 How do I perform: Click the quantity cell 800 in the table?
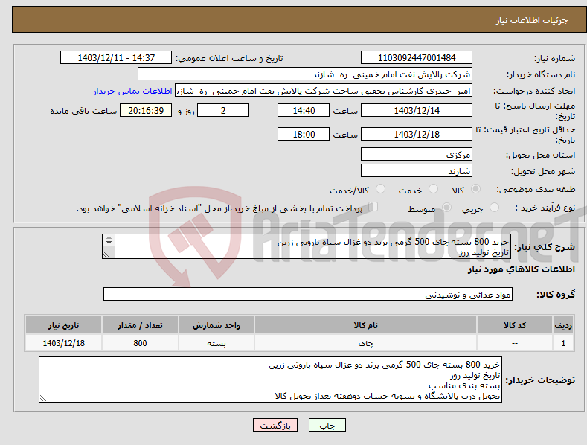click(x=140, y=343)
